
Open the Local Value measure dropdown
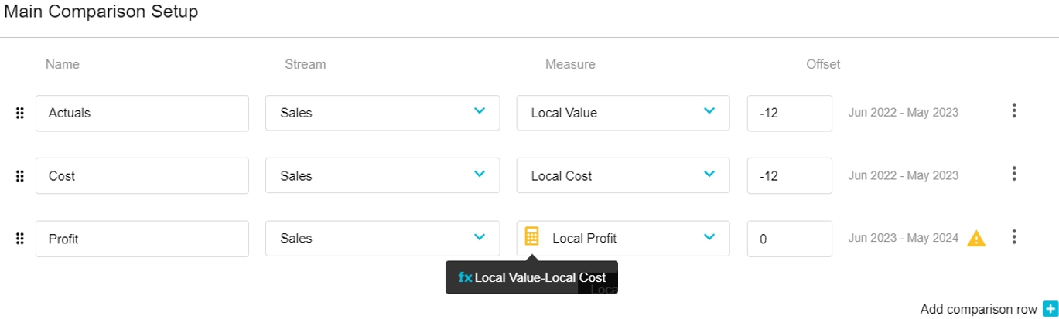pos(709,112)
